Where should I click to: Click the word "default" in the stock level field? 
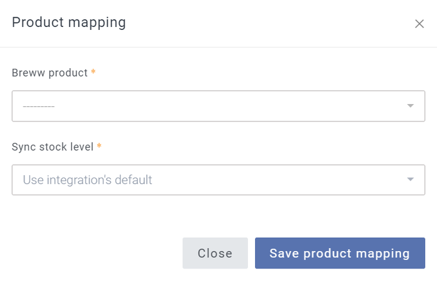(133, 179)
